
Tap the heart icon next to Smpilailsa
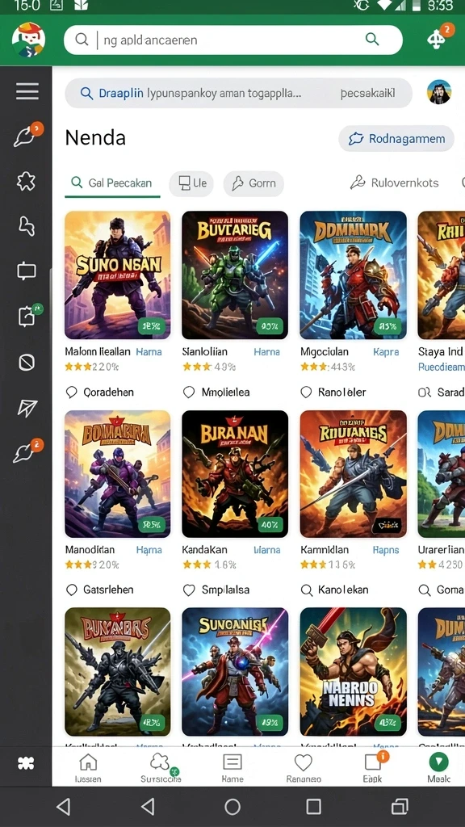click(x=189, y=590)
